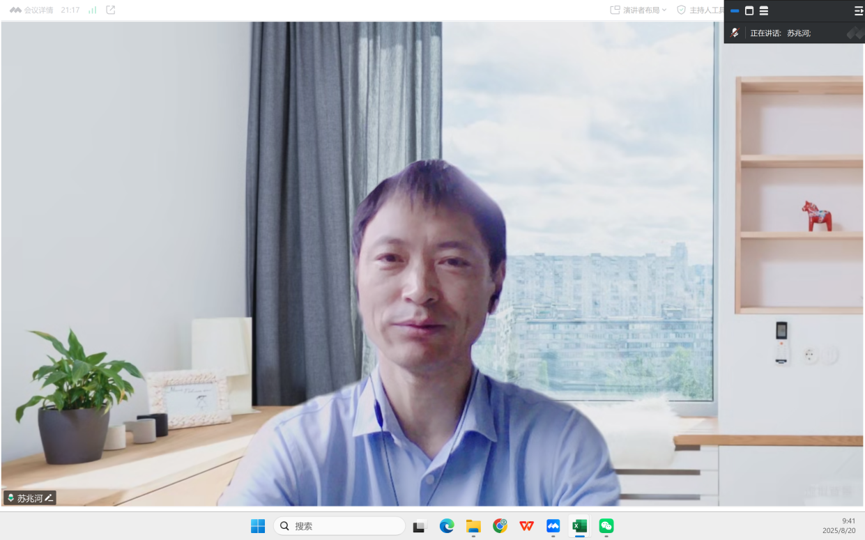Screen dimensions: 865x540
Task: Click the microphone icon in speaker panel
Action: [x=735, y=33]
